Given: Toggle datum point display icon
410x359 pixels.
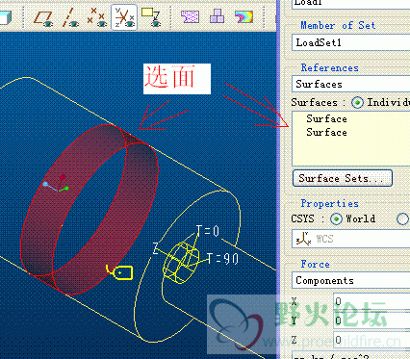Looking at the screenshot, I should [97, 17].
